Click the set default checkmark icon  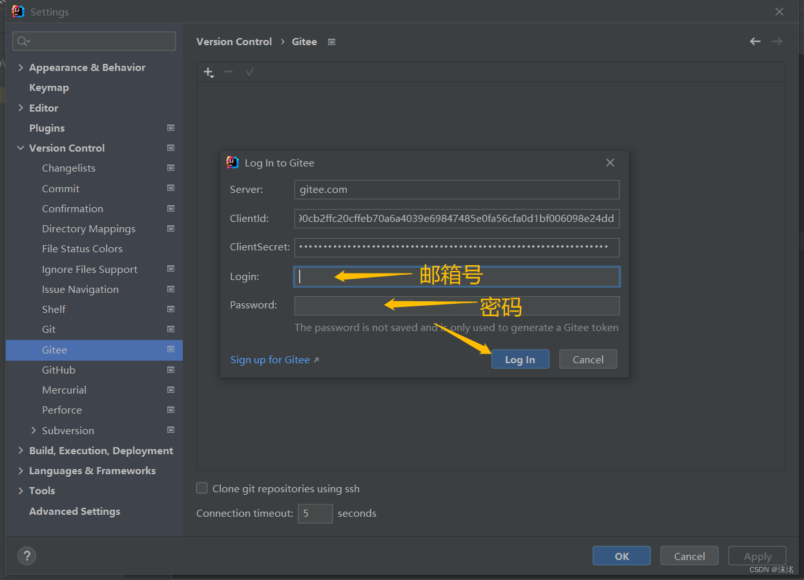249,72
